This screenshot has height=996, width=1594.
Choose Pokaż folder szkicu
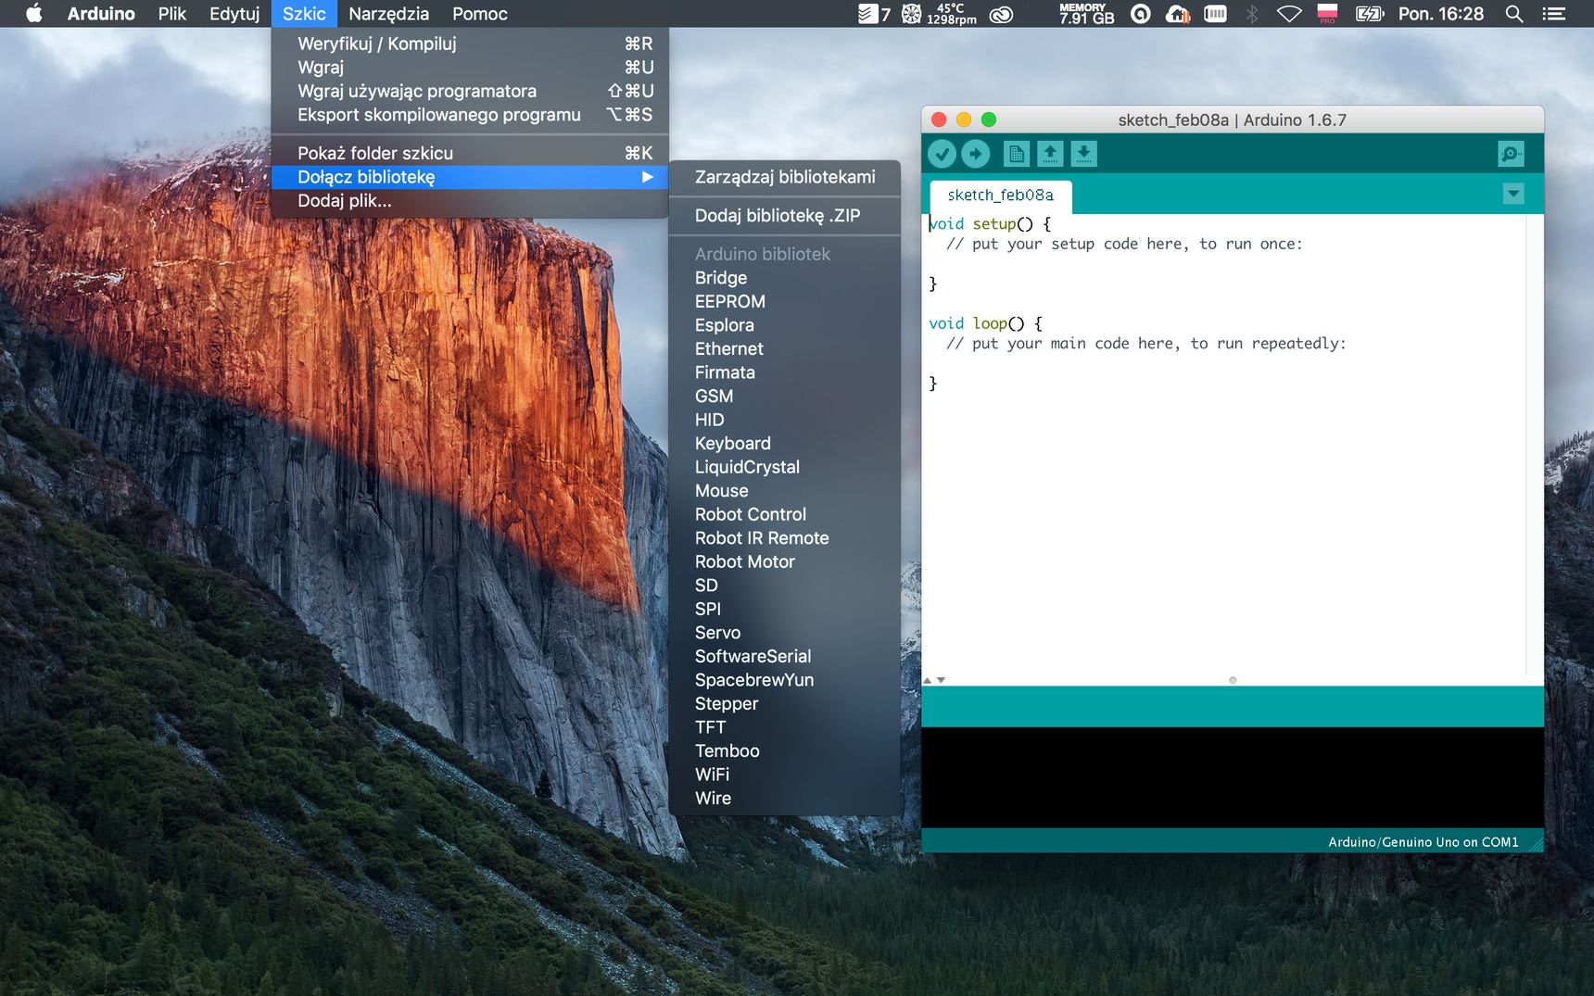pos(470,153)
